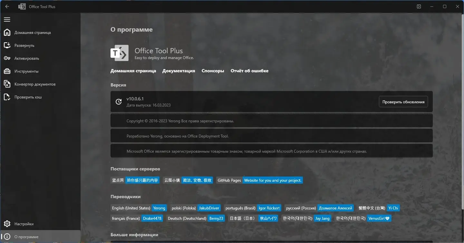Screen dimensions: 464x243
Task: Click the Разработано Yerong credit line
Action: [x=178, y=136]
